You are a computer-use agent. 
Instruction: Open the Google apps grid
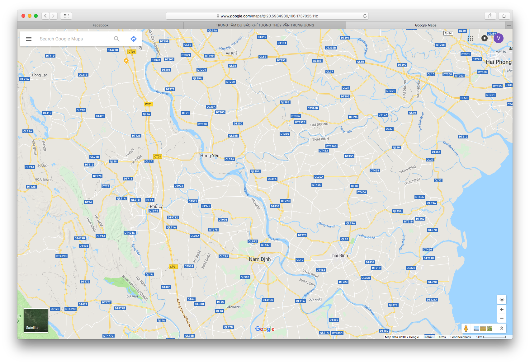[x=471, y=38]
